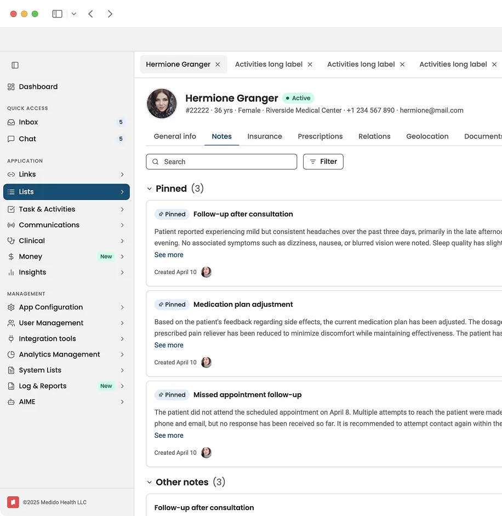The height and width of the screenshot is (516, 502).
Task: Collapse the Other notes section
Action: 150,482
